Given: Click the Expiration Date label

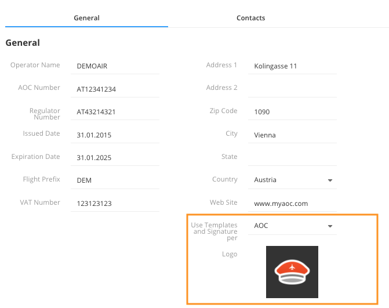Looking at the screenshot, I should click(35, 157).
